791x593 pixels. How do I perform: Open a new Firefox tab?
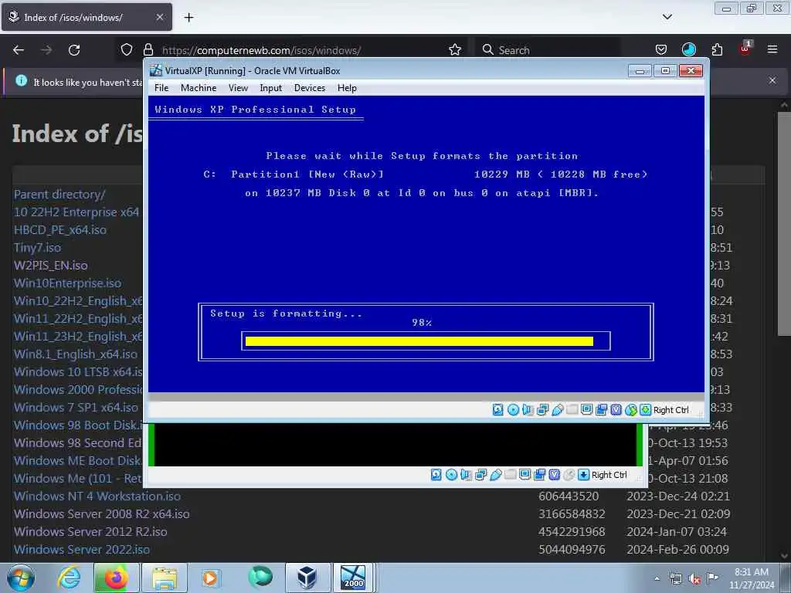[188, 18]
